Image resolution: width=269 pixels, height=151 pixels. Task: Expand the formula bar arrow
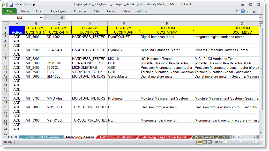coord(260,18)
